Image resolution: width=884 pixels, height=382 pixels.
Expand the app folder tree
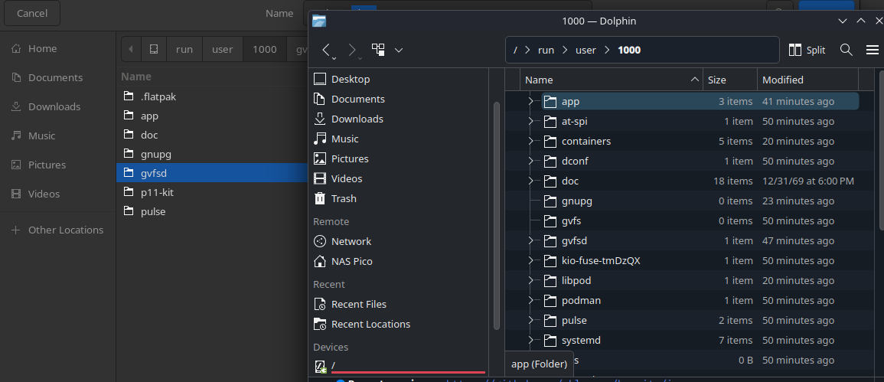(530, 102)
